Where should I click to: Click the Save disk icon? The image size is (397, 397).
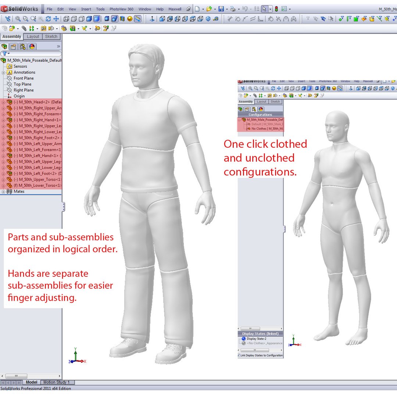221,9
